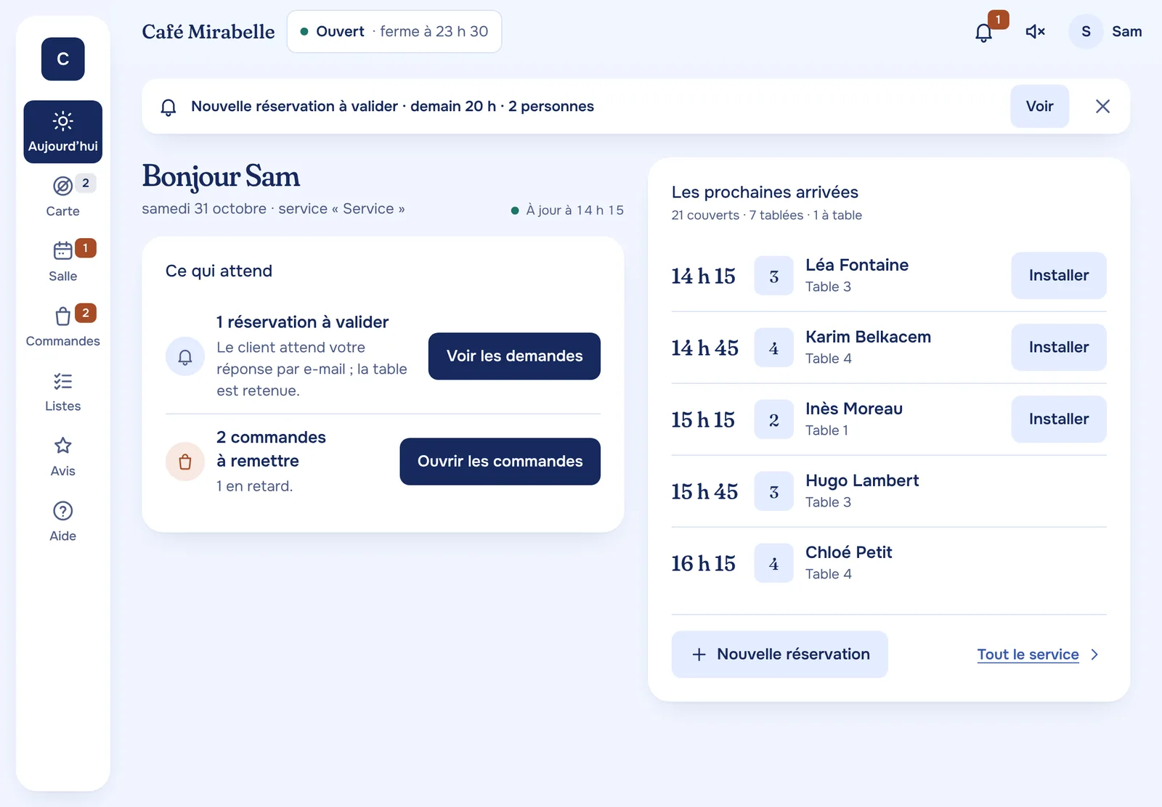Image resolution: width=1162 pixels, height=807 pixels.
Task: Click Ouvrir les commandes button
Action: (x=500, y=462)
